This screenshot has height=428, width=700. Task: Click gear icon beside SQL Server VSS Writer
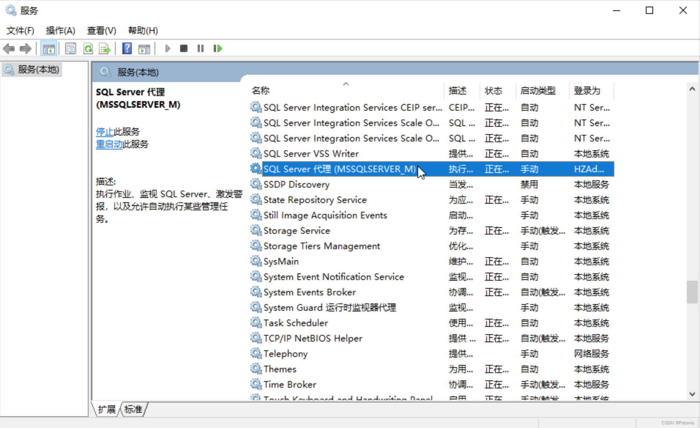coord(256,153)
